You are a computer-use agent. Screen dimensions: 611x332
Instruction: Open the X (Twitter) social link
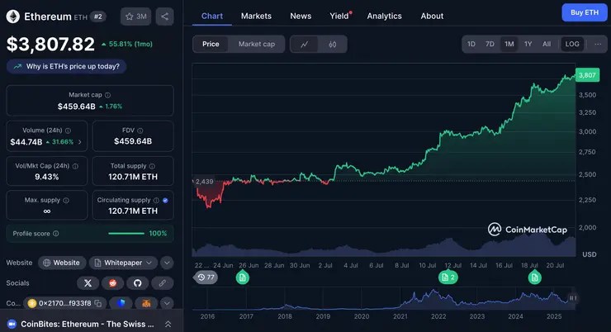pos(88,282)
